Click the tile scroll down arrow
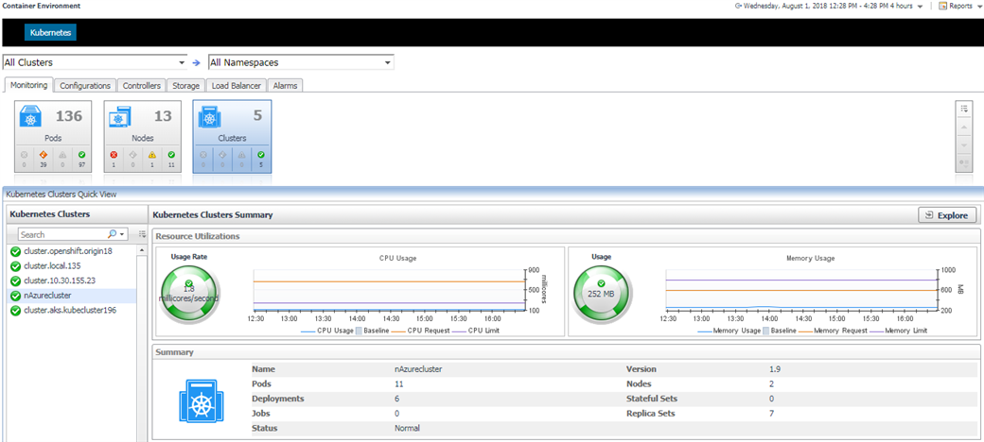This screenshot has width=984, height=442. click(x=963, y=145)
